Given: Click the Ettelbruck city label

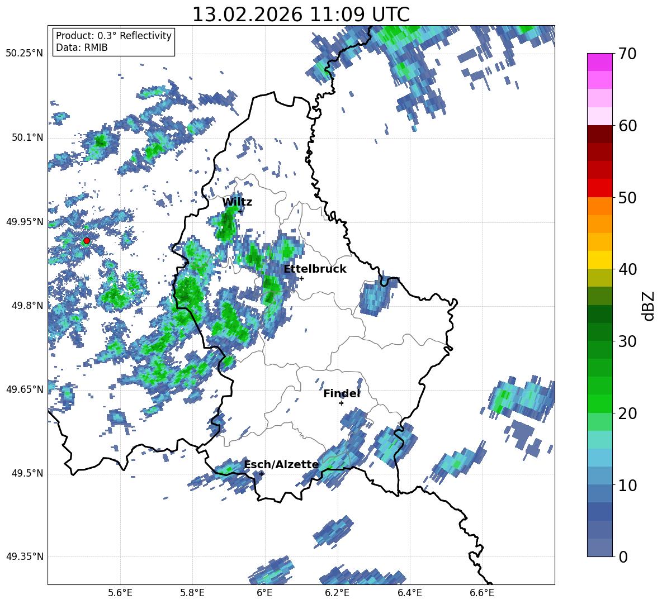Looking at the screenshot, I should coord(315,269).
